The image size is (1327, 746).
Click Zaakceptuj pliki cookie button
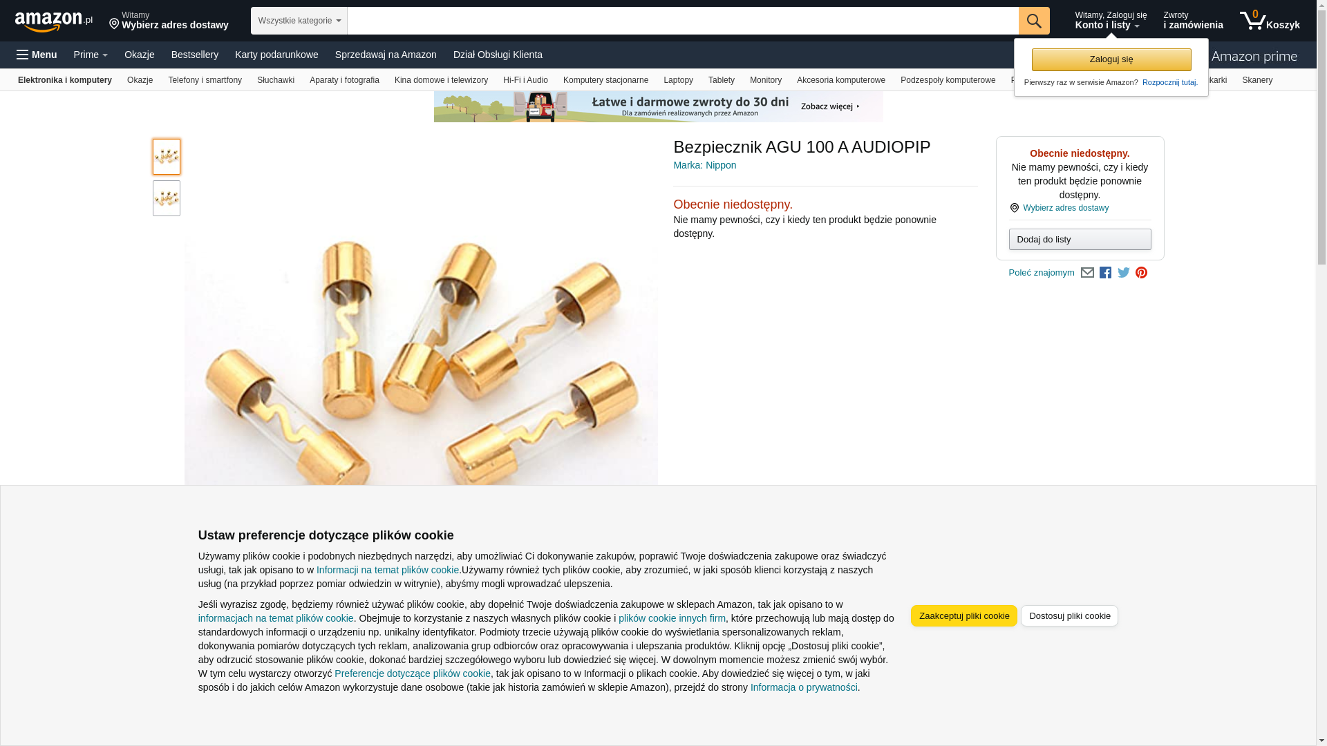pos(964,616)
